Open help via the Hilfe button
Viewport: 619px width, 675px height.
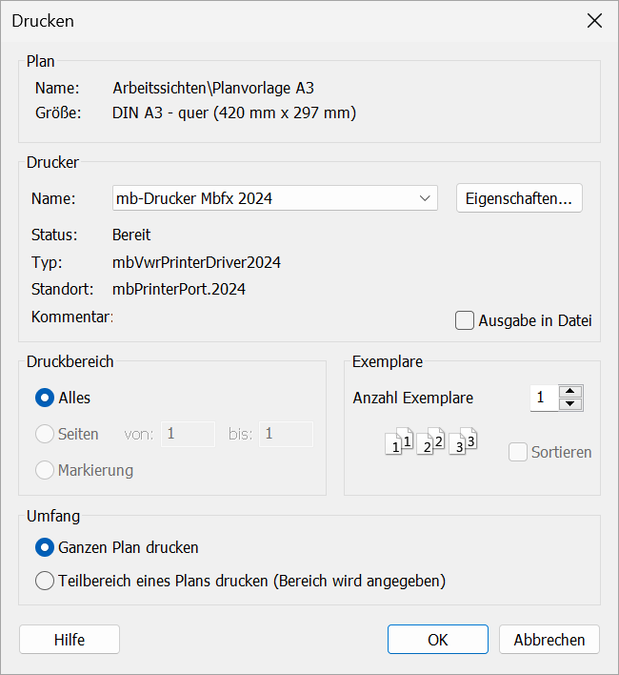click(70, 640)
